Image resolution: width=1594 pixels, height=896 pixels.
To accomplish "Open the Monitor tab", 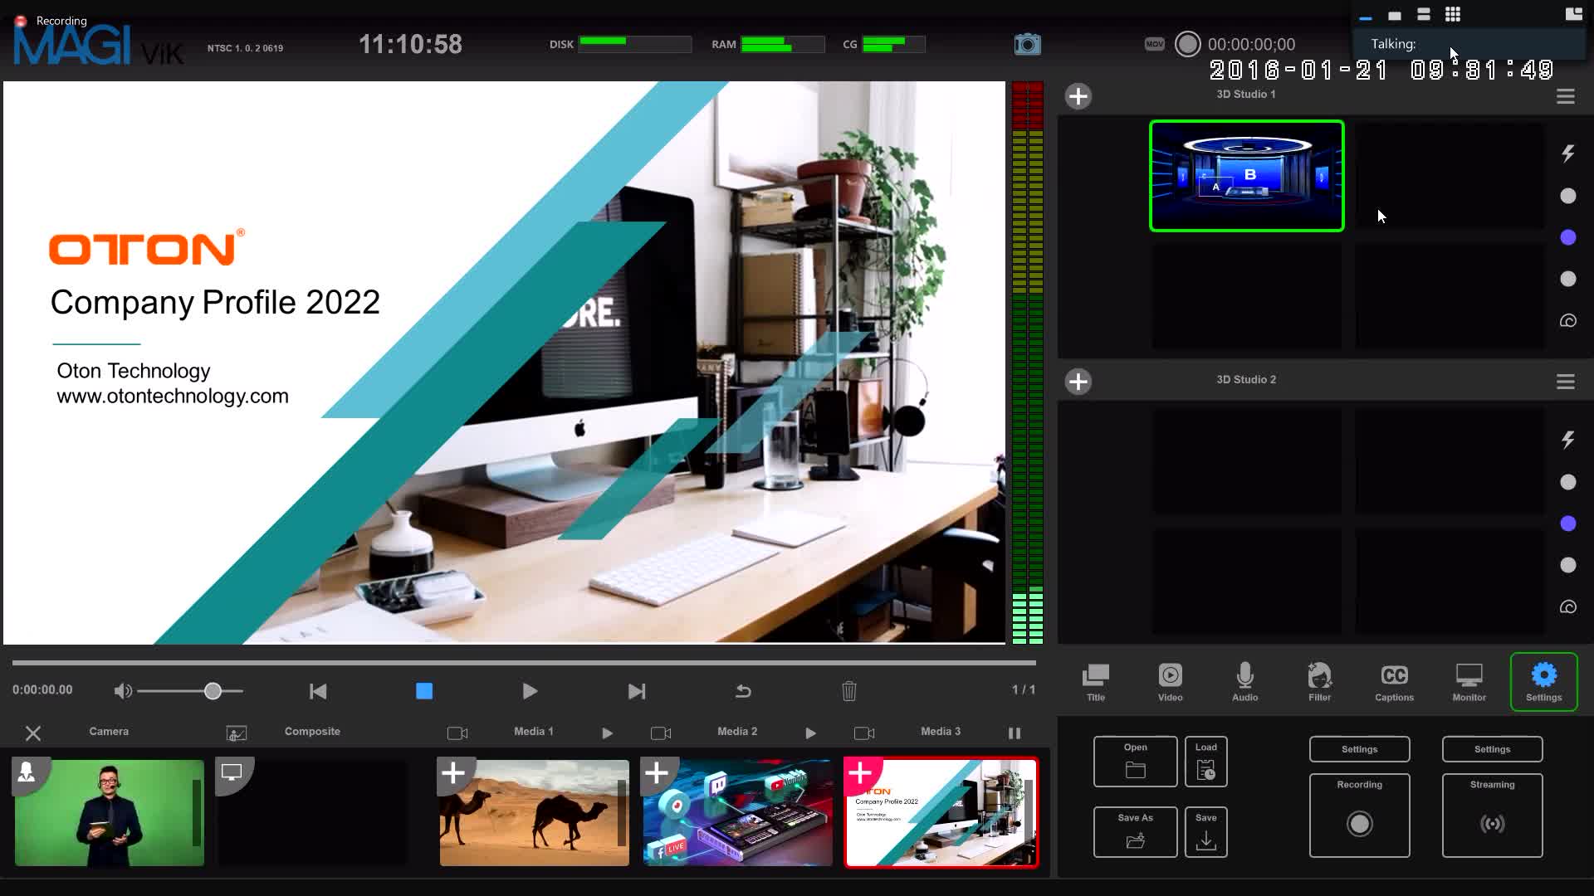I will (x=1469, y=682).
